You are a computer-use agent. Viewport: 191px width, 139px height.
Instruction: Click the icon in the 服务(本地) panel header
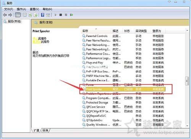coord(36,23)
